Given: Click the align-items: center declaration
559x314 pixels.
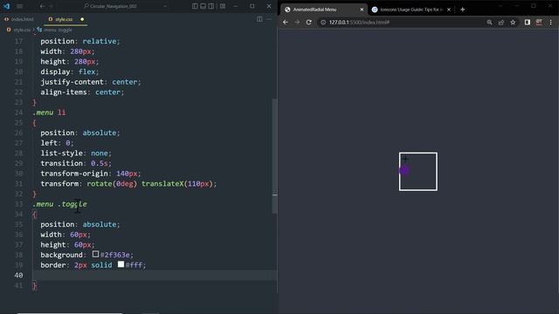Looking at the screenshot, I should (x=82, y=92).
